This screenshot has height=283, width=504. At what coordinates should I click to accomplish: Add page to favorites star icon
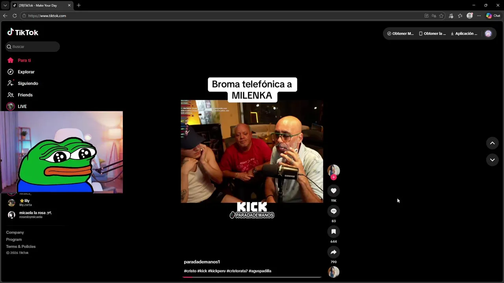point(441,16)
